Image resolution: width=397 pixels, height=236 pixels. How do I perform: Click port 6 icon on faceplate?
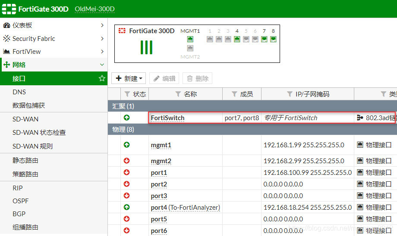[x=255, y=39]
